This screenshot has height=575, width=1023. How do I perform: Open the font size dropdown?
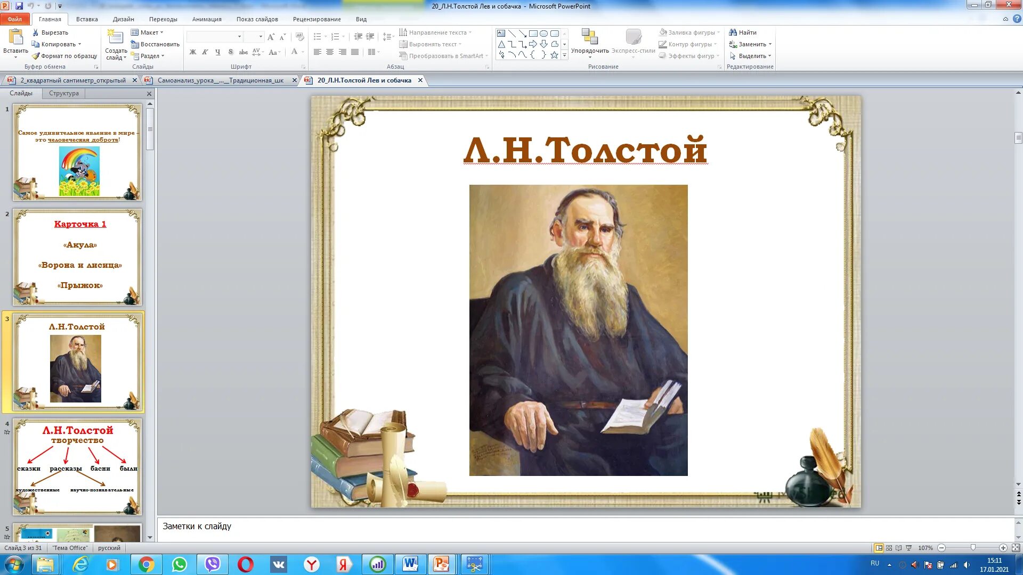(x=261, y=37)
